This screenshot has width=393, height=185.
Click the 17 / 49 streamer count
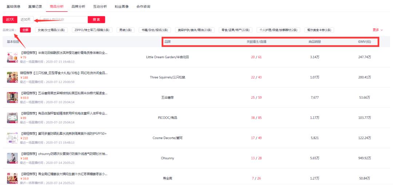[x=256, y=138]
